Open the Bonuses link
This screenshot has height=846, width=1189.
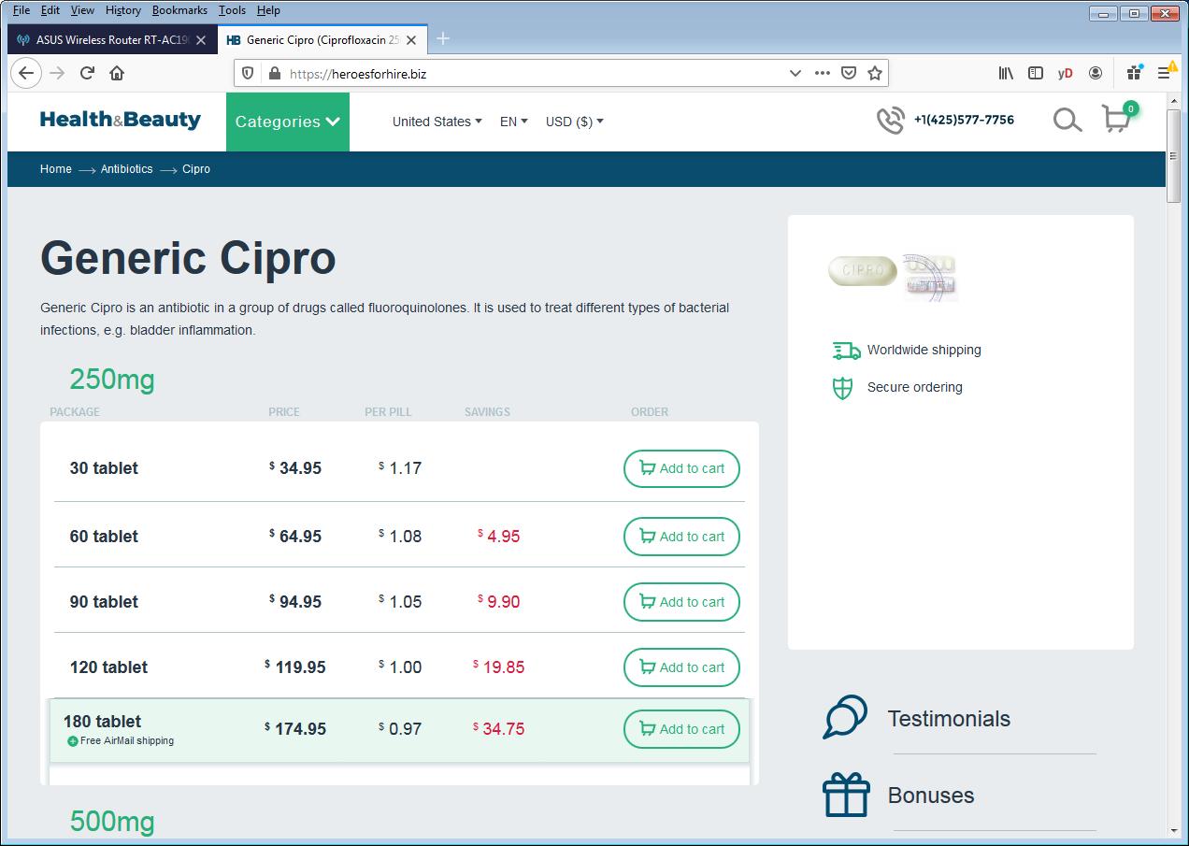[x=931, y=796]
